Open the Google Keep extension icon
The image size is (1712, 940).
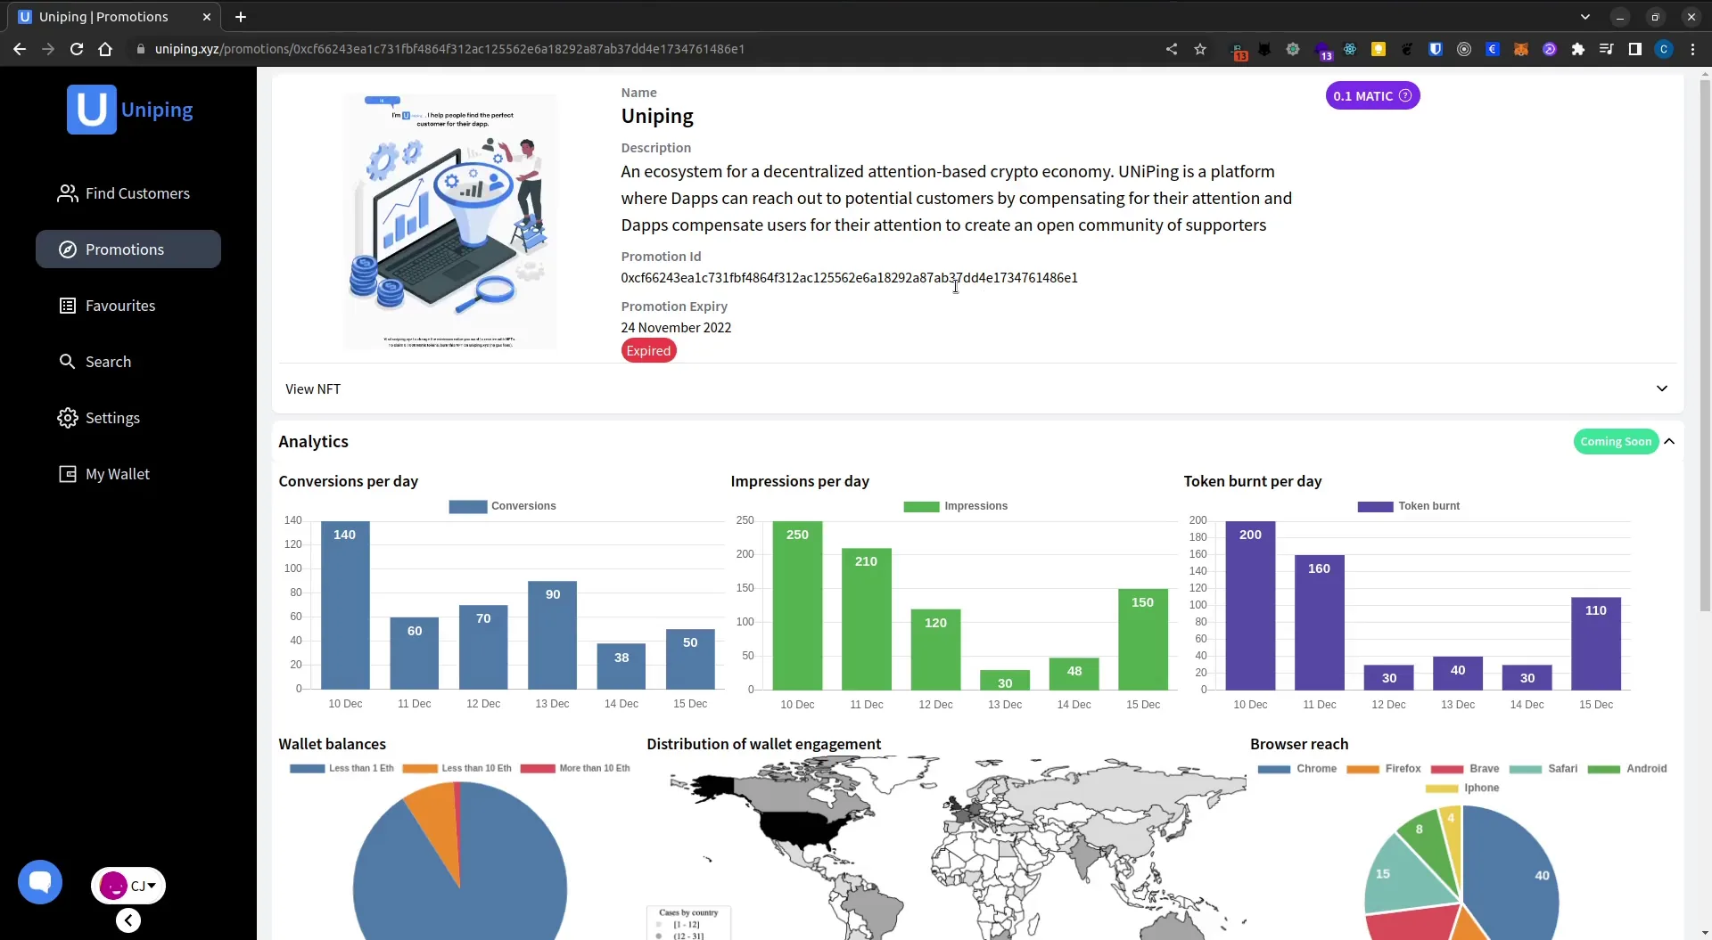[1379, 49]
